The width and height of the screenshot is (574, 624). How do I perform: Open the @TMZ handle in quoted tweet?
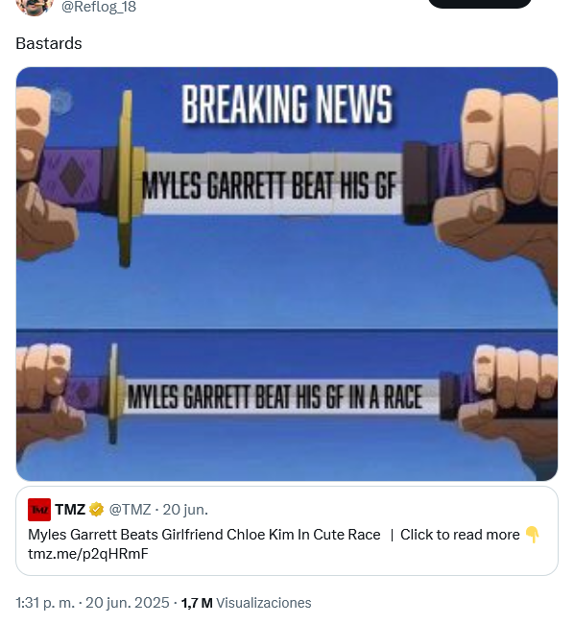coord(130,510)
